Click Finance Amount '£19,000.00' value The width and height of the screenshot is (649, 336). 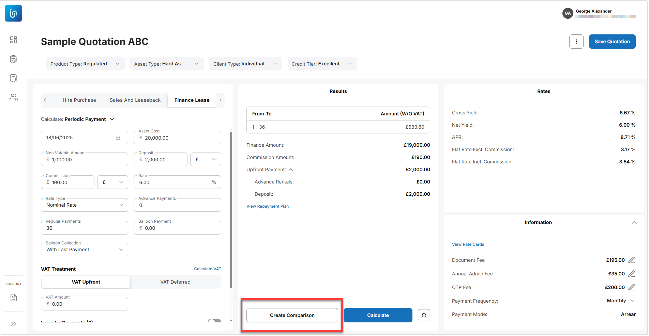click(x=417, y=145)
